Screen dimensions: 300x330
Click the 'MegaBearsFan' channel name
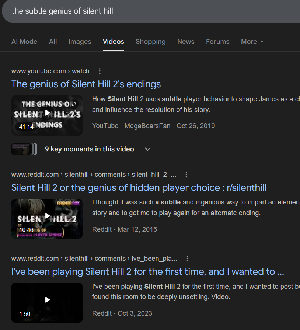[x=147, y=126]
